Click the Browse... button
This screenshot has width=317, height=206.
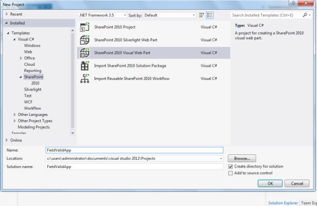pos(242,158)
